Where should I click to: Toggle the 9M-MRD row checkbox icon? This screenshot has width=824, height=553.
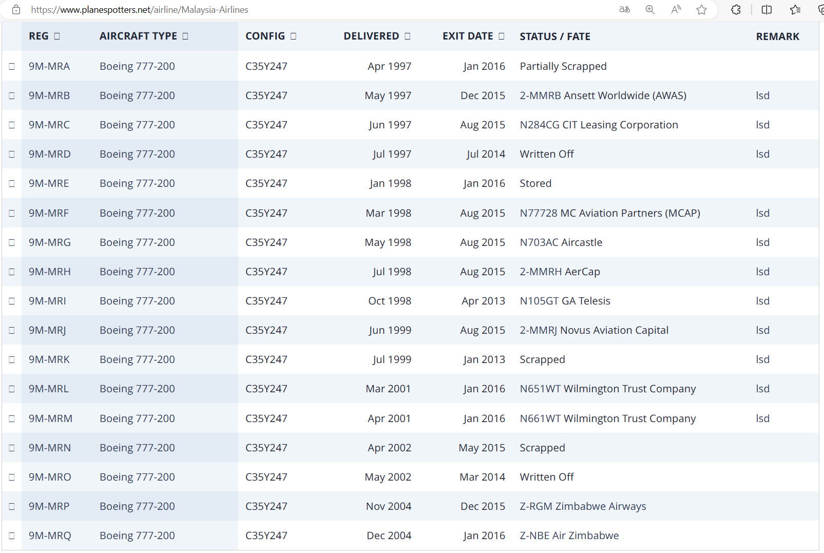point(12,154)
